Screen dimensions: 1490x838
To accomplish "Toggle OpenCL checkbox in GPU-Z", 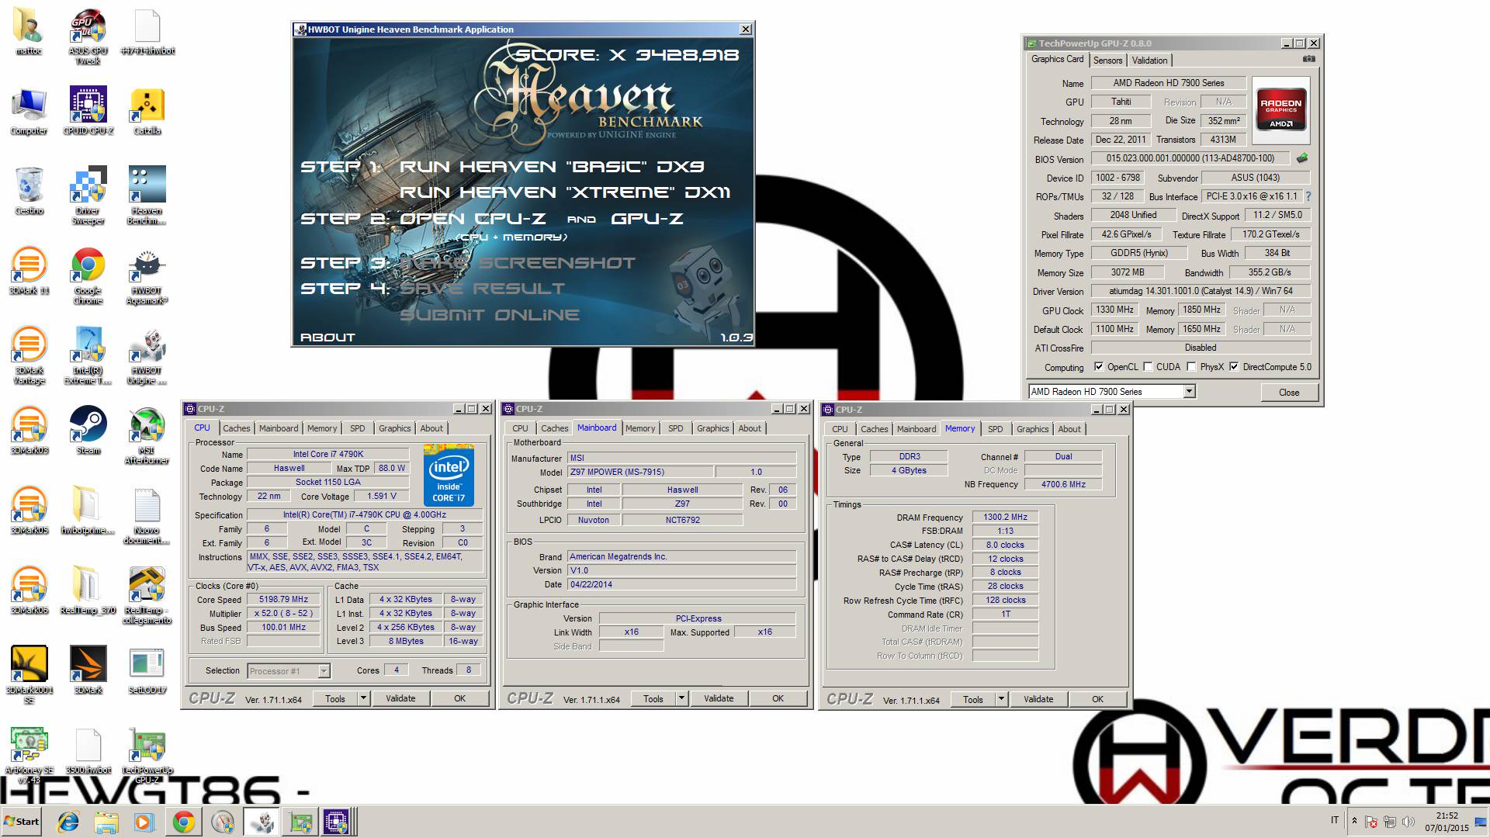I will (1099, 367).
